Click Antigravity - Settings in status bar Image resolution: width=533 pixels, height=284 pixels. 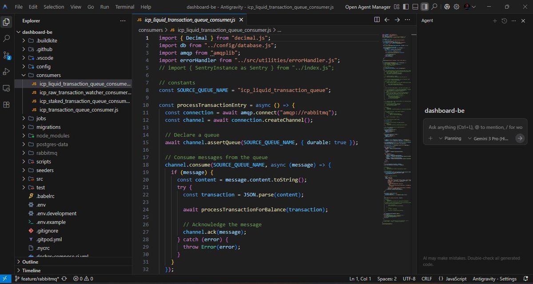[495, 279]
